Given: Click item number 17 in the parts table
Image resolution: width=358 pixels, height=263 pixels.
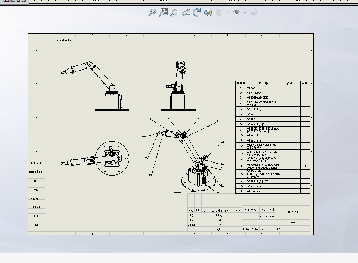Looking at the screenshot, I should tap(241, 181).
